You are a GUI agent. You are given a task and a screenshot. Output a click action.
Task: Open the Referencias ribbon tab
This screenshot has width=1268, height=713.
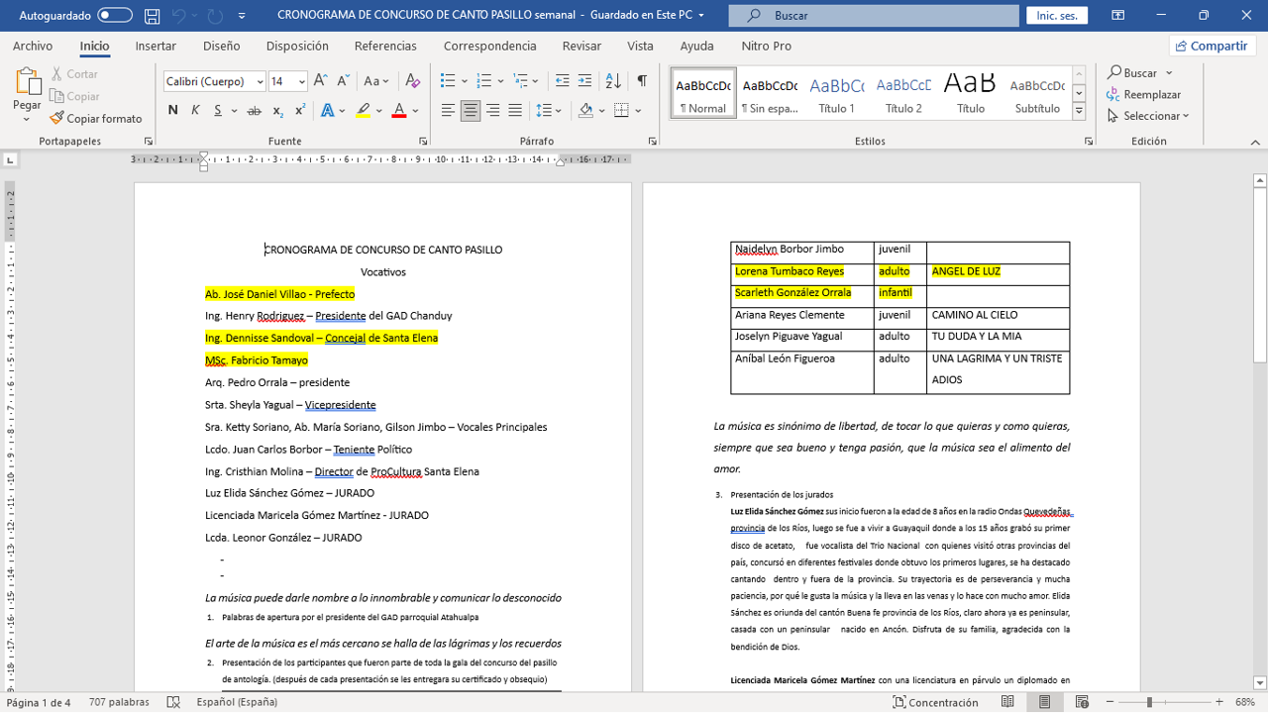[385, 46]
